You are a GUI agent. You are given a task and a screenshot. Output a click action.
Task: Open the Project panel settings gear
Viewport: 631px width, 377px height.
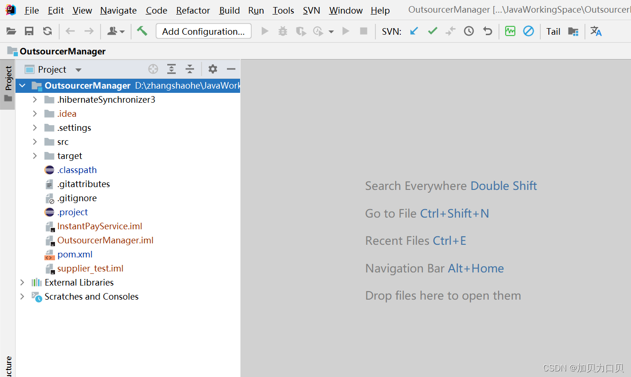[213, 69]
